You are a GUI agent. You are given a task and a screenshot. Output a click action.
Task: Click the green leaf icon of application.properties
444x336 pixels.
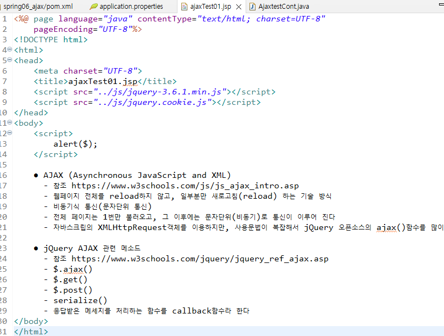tap(94, 6)
